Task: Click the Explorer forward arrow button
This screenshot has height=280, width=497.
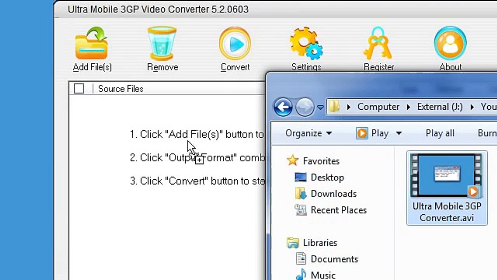Action: click(305, 107)
